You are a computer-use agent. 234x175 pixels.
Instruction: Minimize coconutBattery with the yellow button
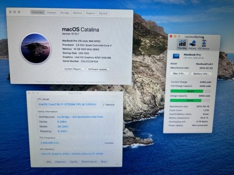pyautogui.click(x=175, y=36)
